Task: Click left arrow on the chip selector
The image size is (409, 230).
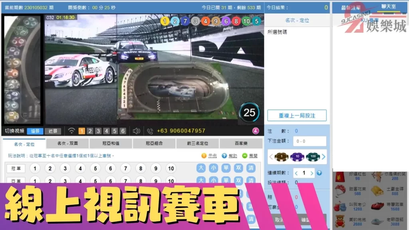Action: point(271,157)
